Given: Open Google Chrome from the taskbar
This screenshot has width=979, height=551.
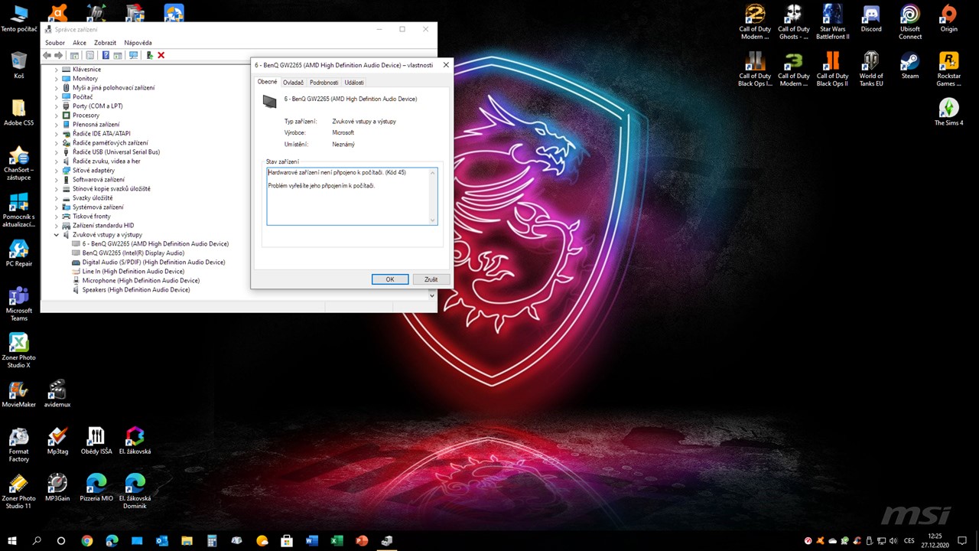Looking at the screenshot, I should pyautogui.click(x=86, y=541).
